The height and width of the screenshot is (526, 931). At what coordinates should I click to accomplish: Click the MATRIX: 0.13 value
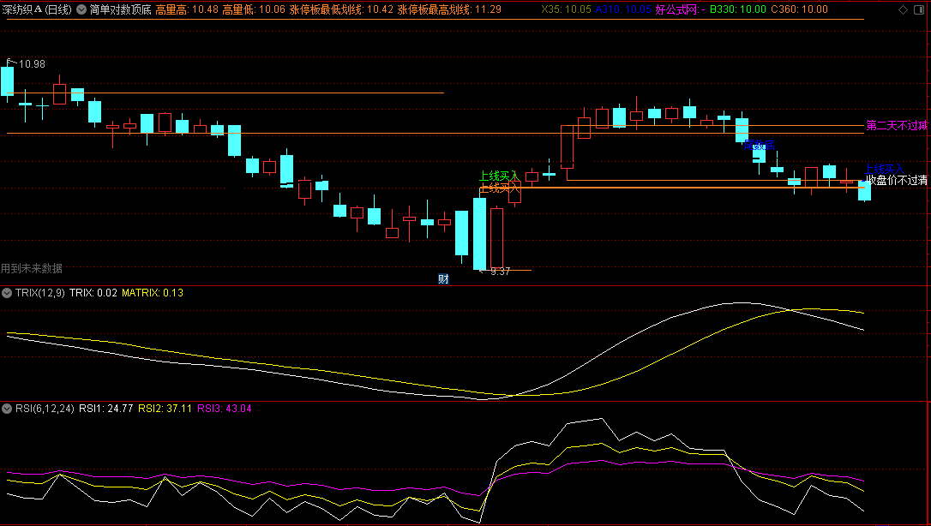(153, 293)
